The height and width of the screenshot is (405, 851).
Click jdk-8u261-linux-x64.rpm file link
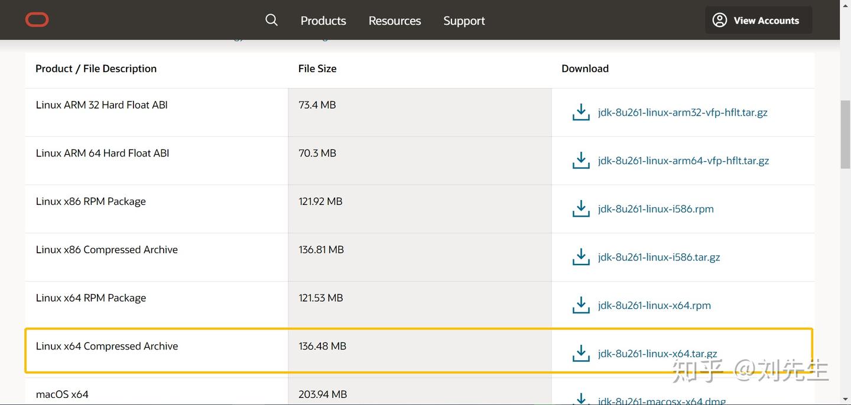tap(654, 305)
